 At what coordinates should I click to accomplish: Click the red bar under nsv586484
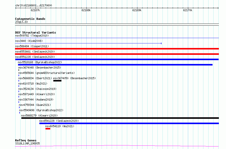pos(117,49)
